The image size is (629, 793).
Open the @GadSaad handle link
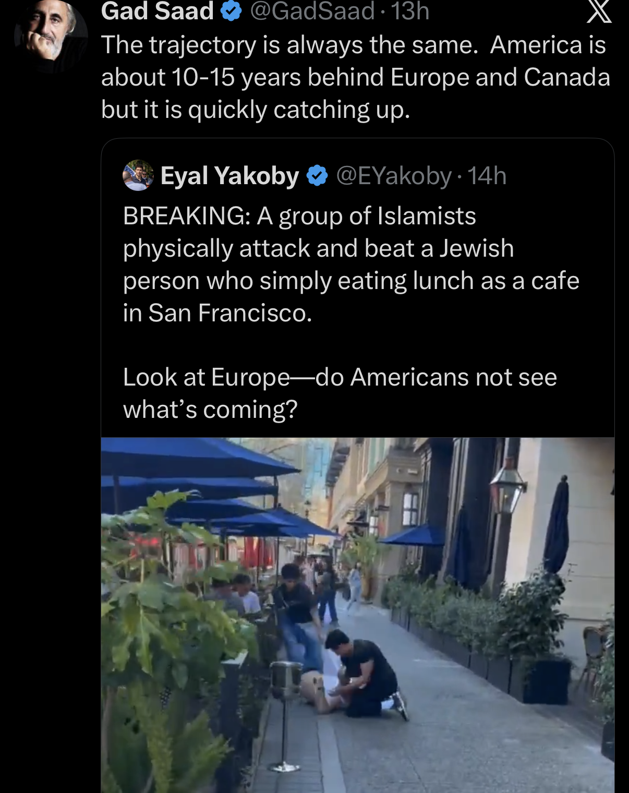[312, 11]
